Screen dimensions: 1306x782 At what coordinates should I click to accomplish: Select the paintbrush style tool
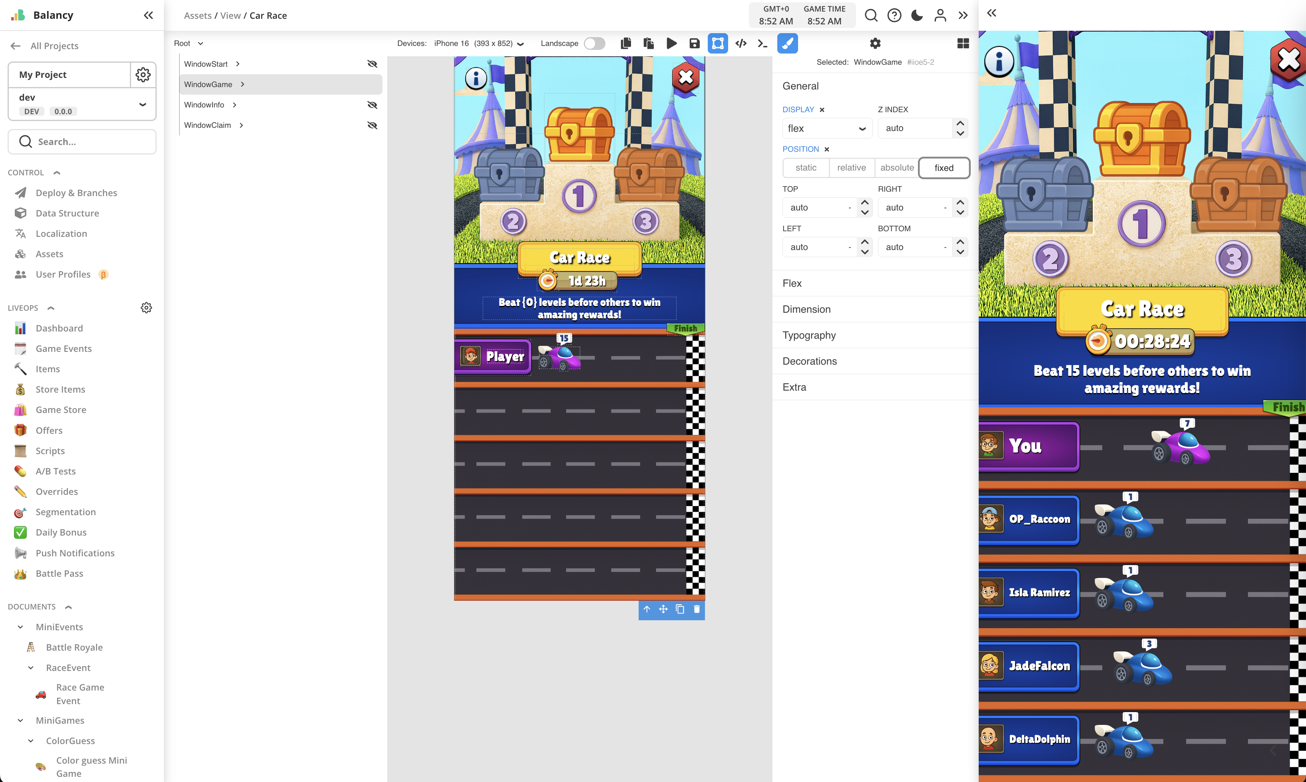786,43
